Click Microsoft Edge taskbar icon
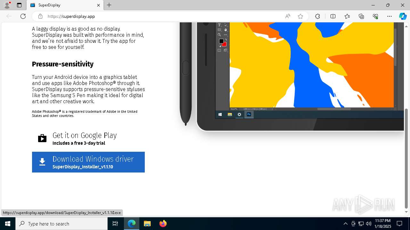The width and height of the screenshot is (410, 230). [x=132, y=224]
